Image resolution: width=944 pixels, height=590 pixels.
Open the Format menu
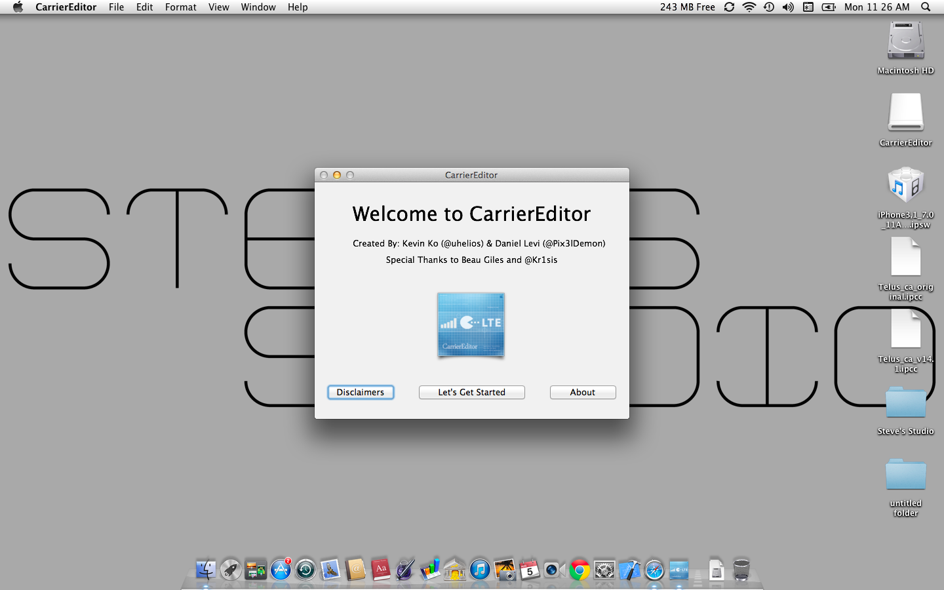(x=181, y=7)
